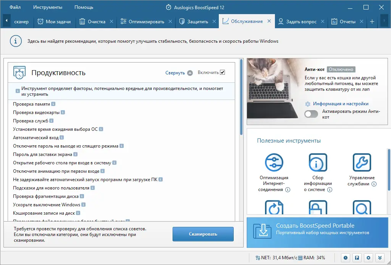Click info icon beside Проверка фрагментации диска
The height and width of the screenshot is (265, 391).
coord(82,196)
